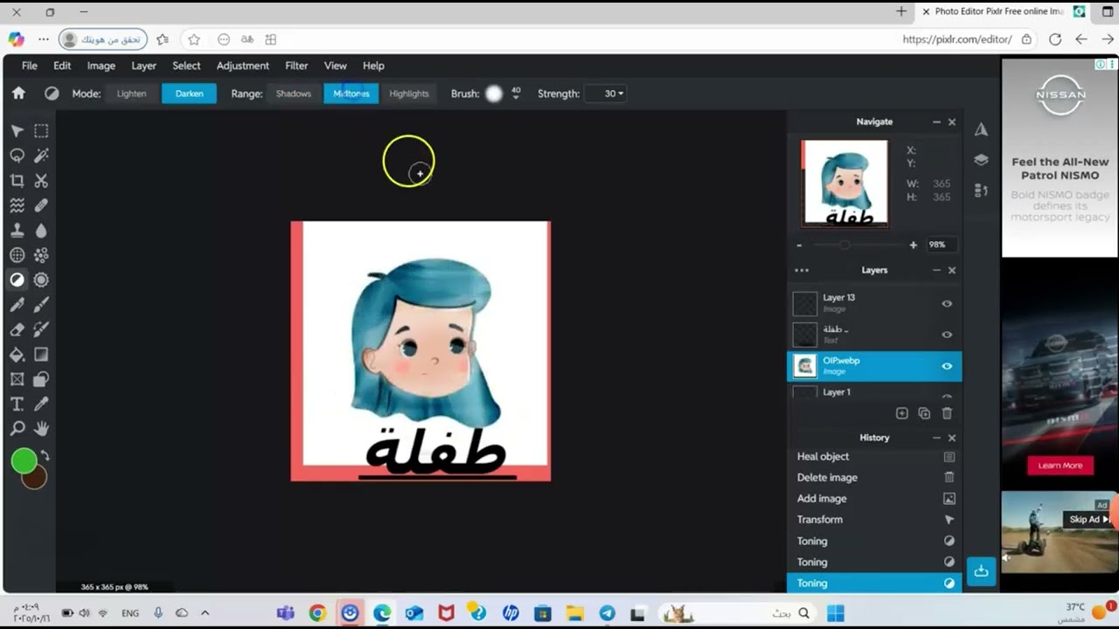Select the Crop tool
This screenshot has width=1119, height=629.
[x=17, y=181]
